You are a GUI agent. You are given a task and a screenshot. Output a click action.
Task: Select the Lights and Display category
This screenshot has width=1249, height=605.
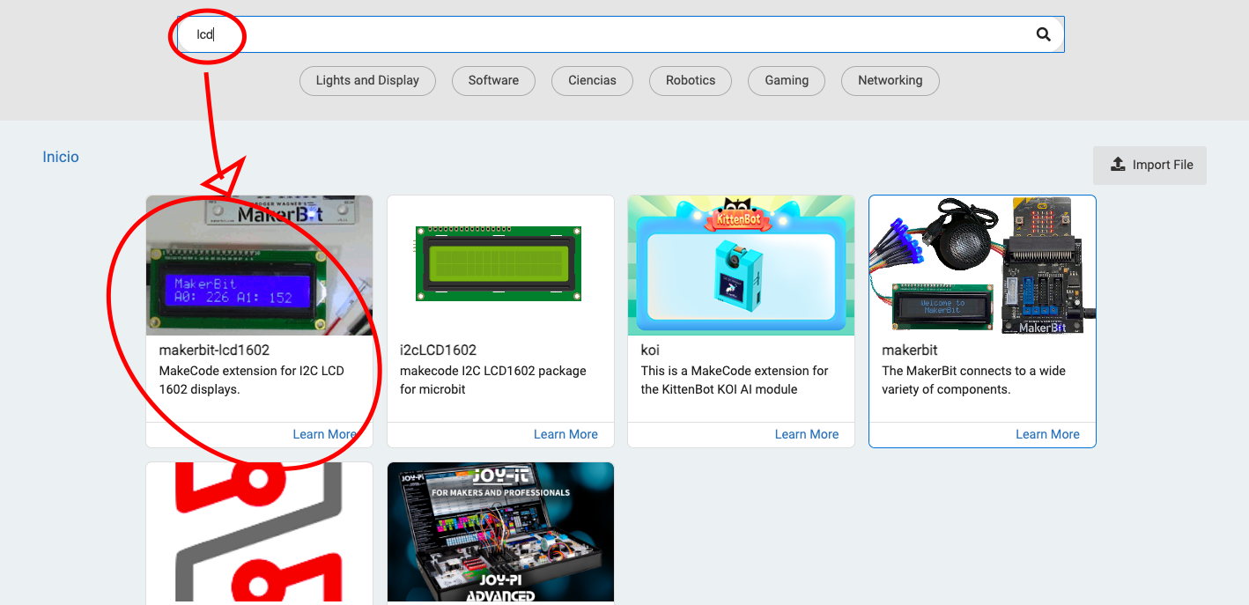367,80
